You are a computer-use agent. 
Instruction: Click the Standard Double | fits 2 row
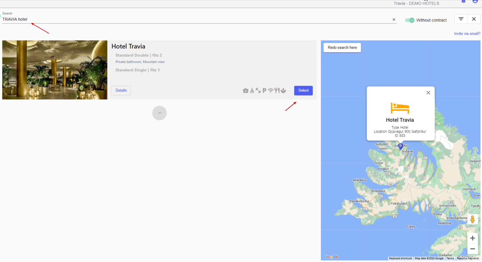pyautogui.click(x=139, y=55)
